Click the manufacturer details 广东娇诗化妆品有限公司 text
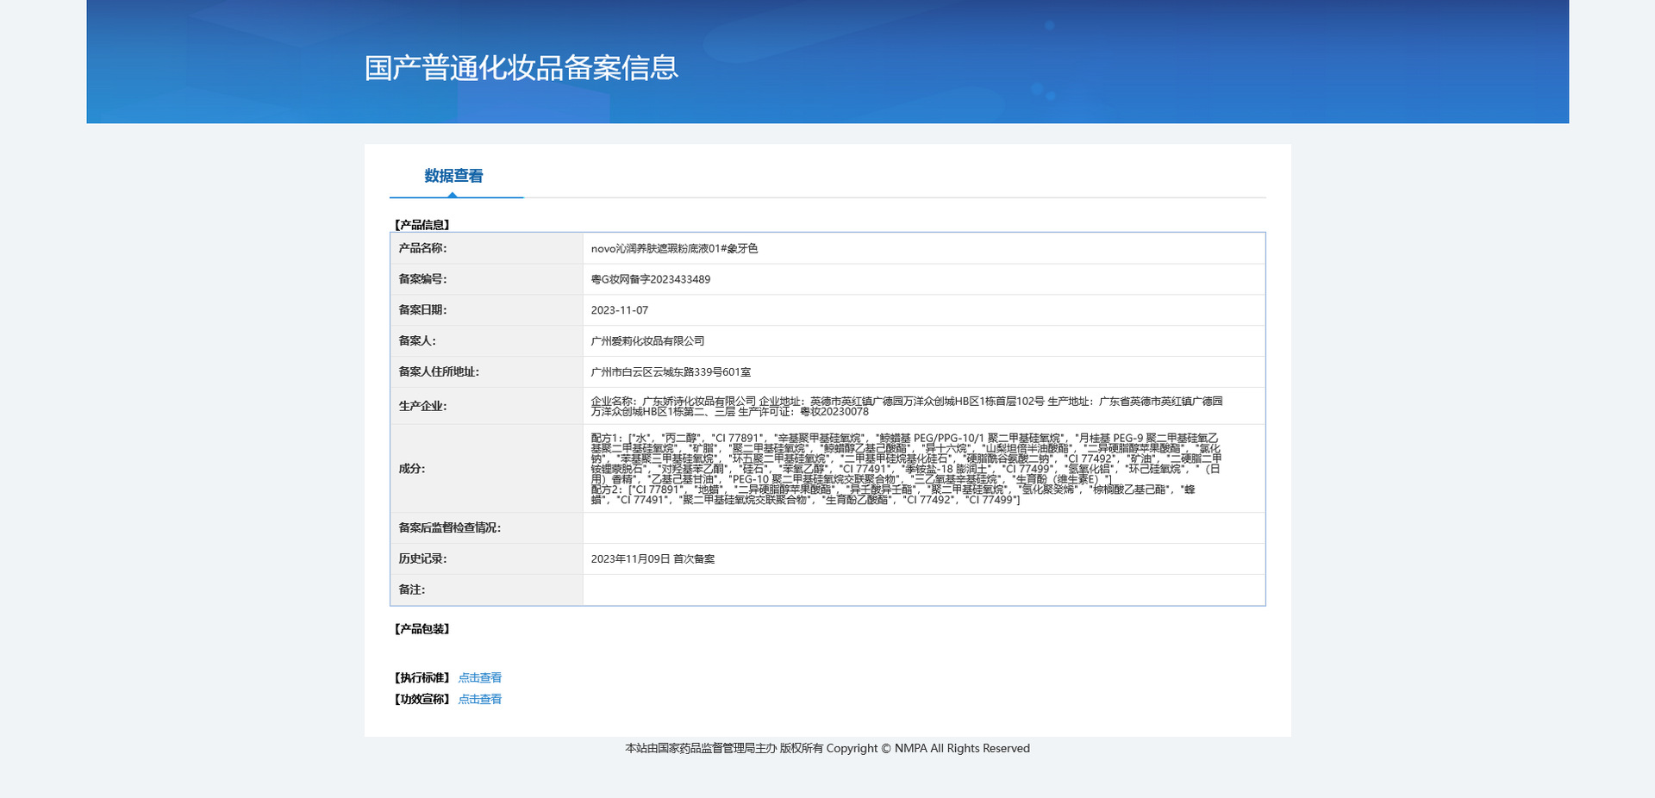The image size is (1655, 798). click(x=907, y=406)
